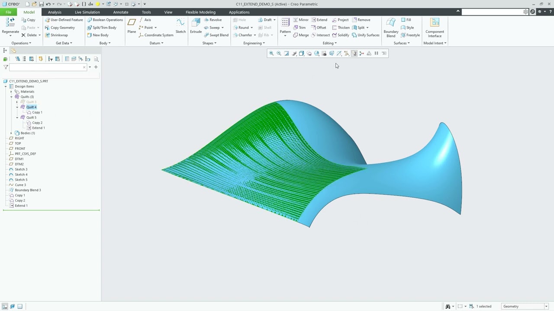Switch to the Analysis tab

point(55,12)
